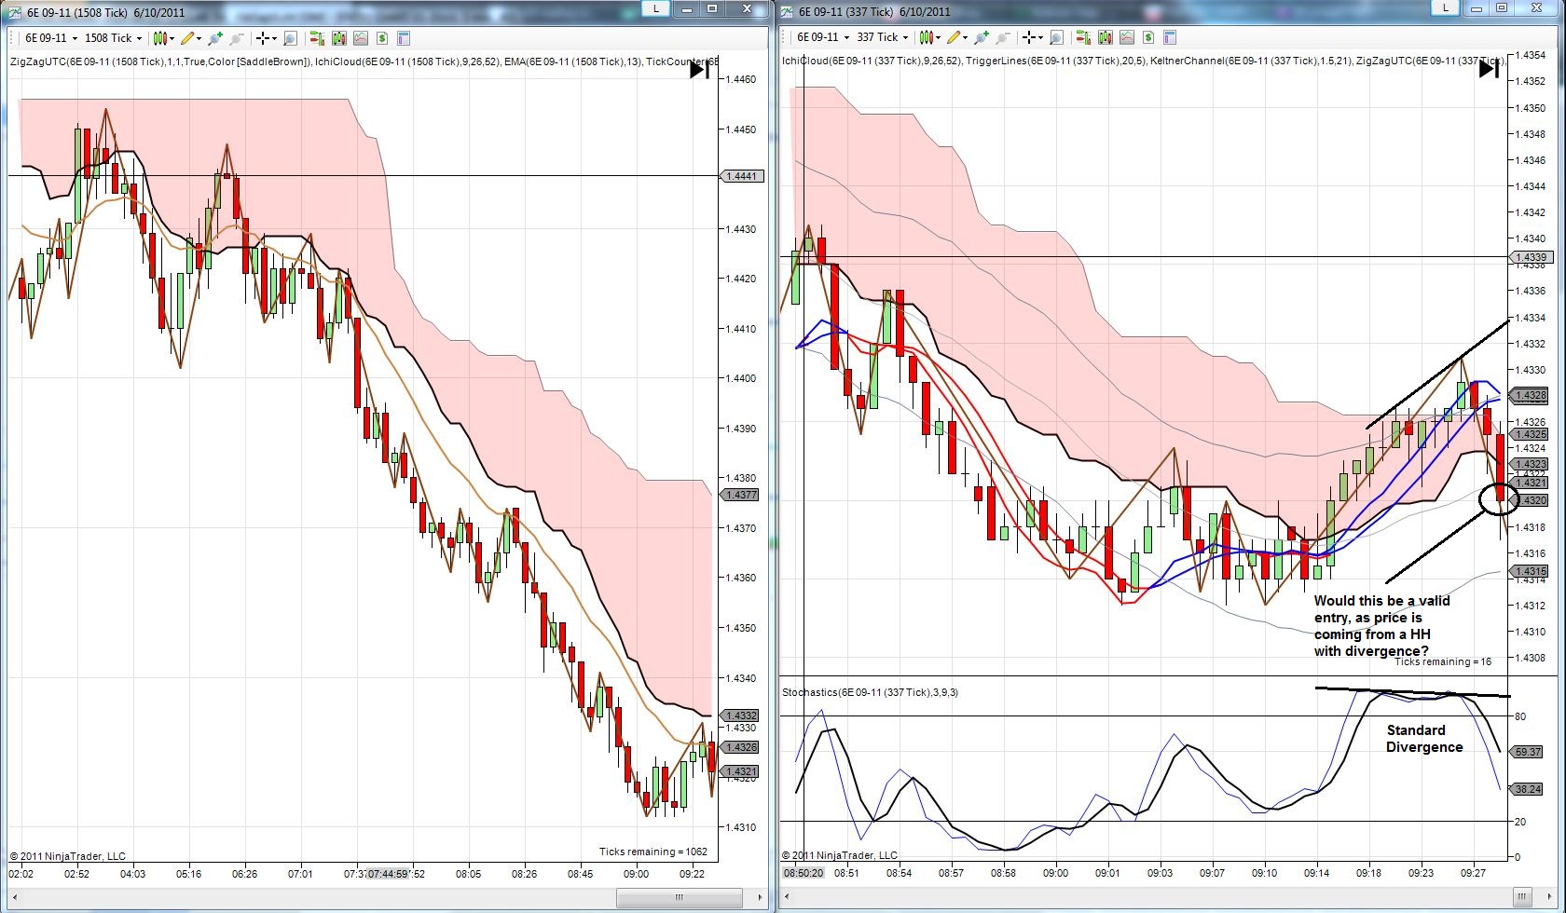Click the red-green Chart Trader icon in the 337 Tick window
1566x913 pixels.
click(x=1083, y=37)
